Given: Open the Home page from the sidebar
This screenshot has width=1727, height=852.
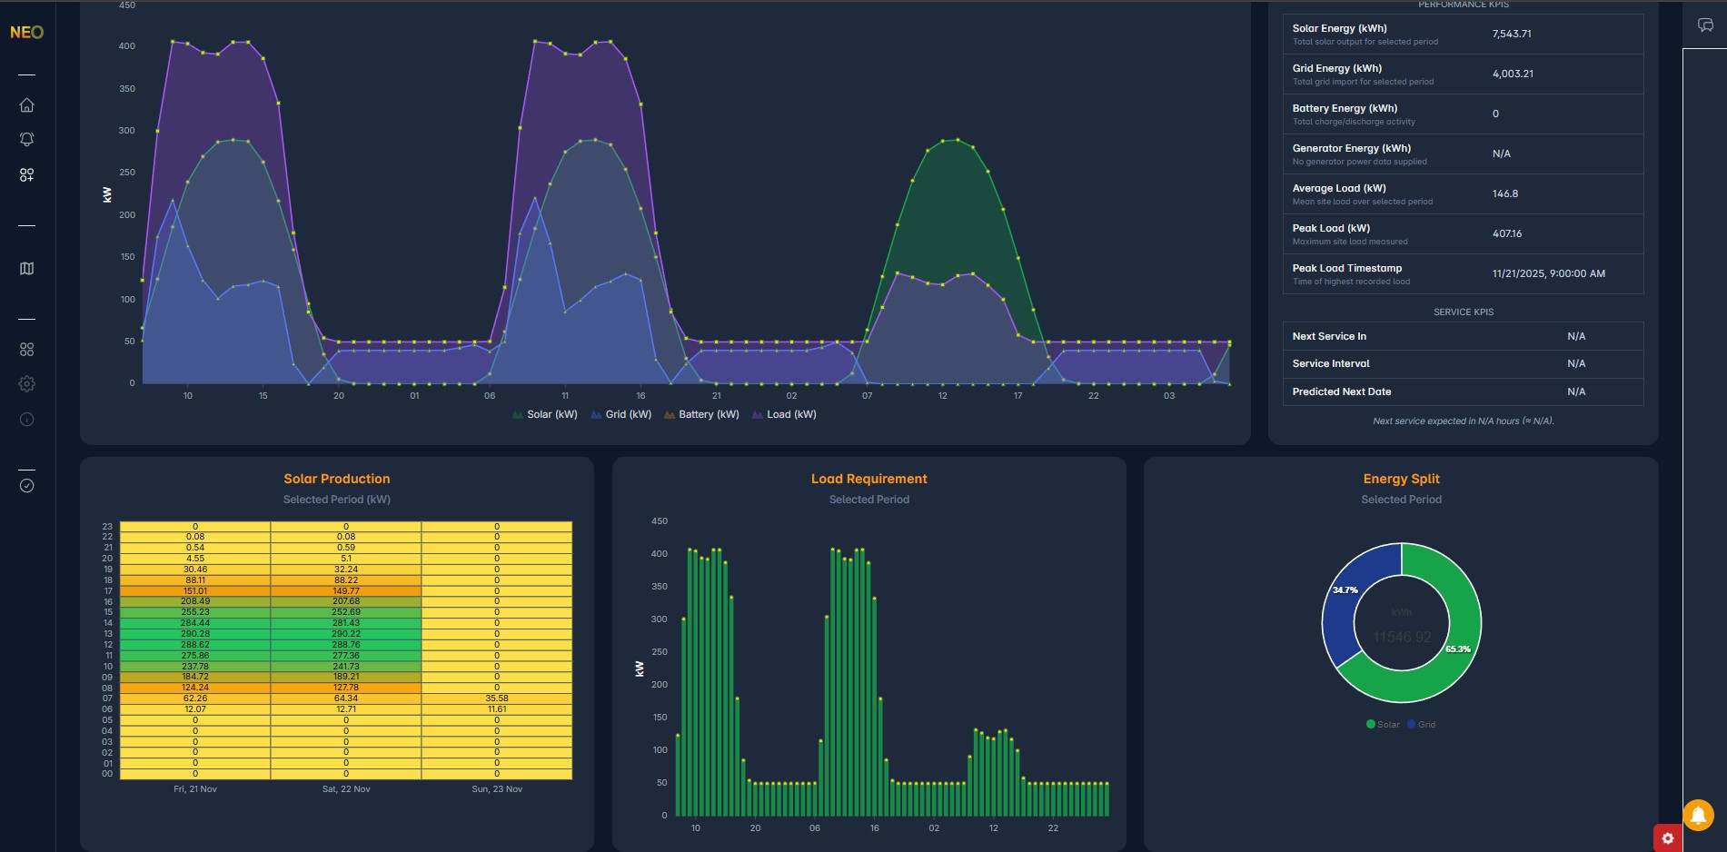Looking at the screenshot, I should (26, 104).
